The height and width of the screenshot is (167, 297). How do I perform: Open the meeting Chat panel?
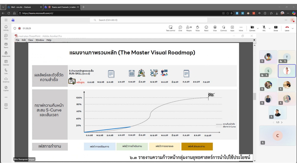(180, 28)
